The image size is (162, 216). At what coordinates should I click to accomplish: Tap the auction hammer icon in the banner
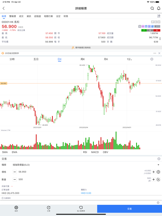pyautogui.click(x=73, y=48)
